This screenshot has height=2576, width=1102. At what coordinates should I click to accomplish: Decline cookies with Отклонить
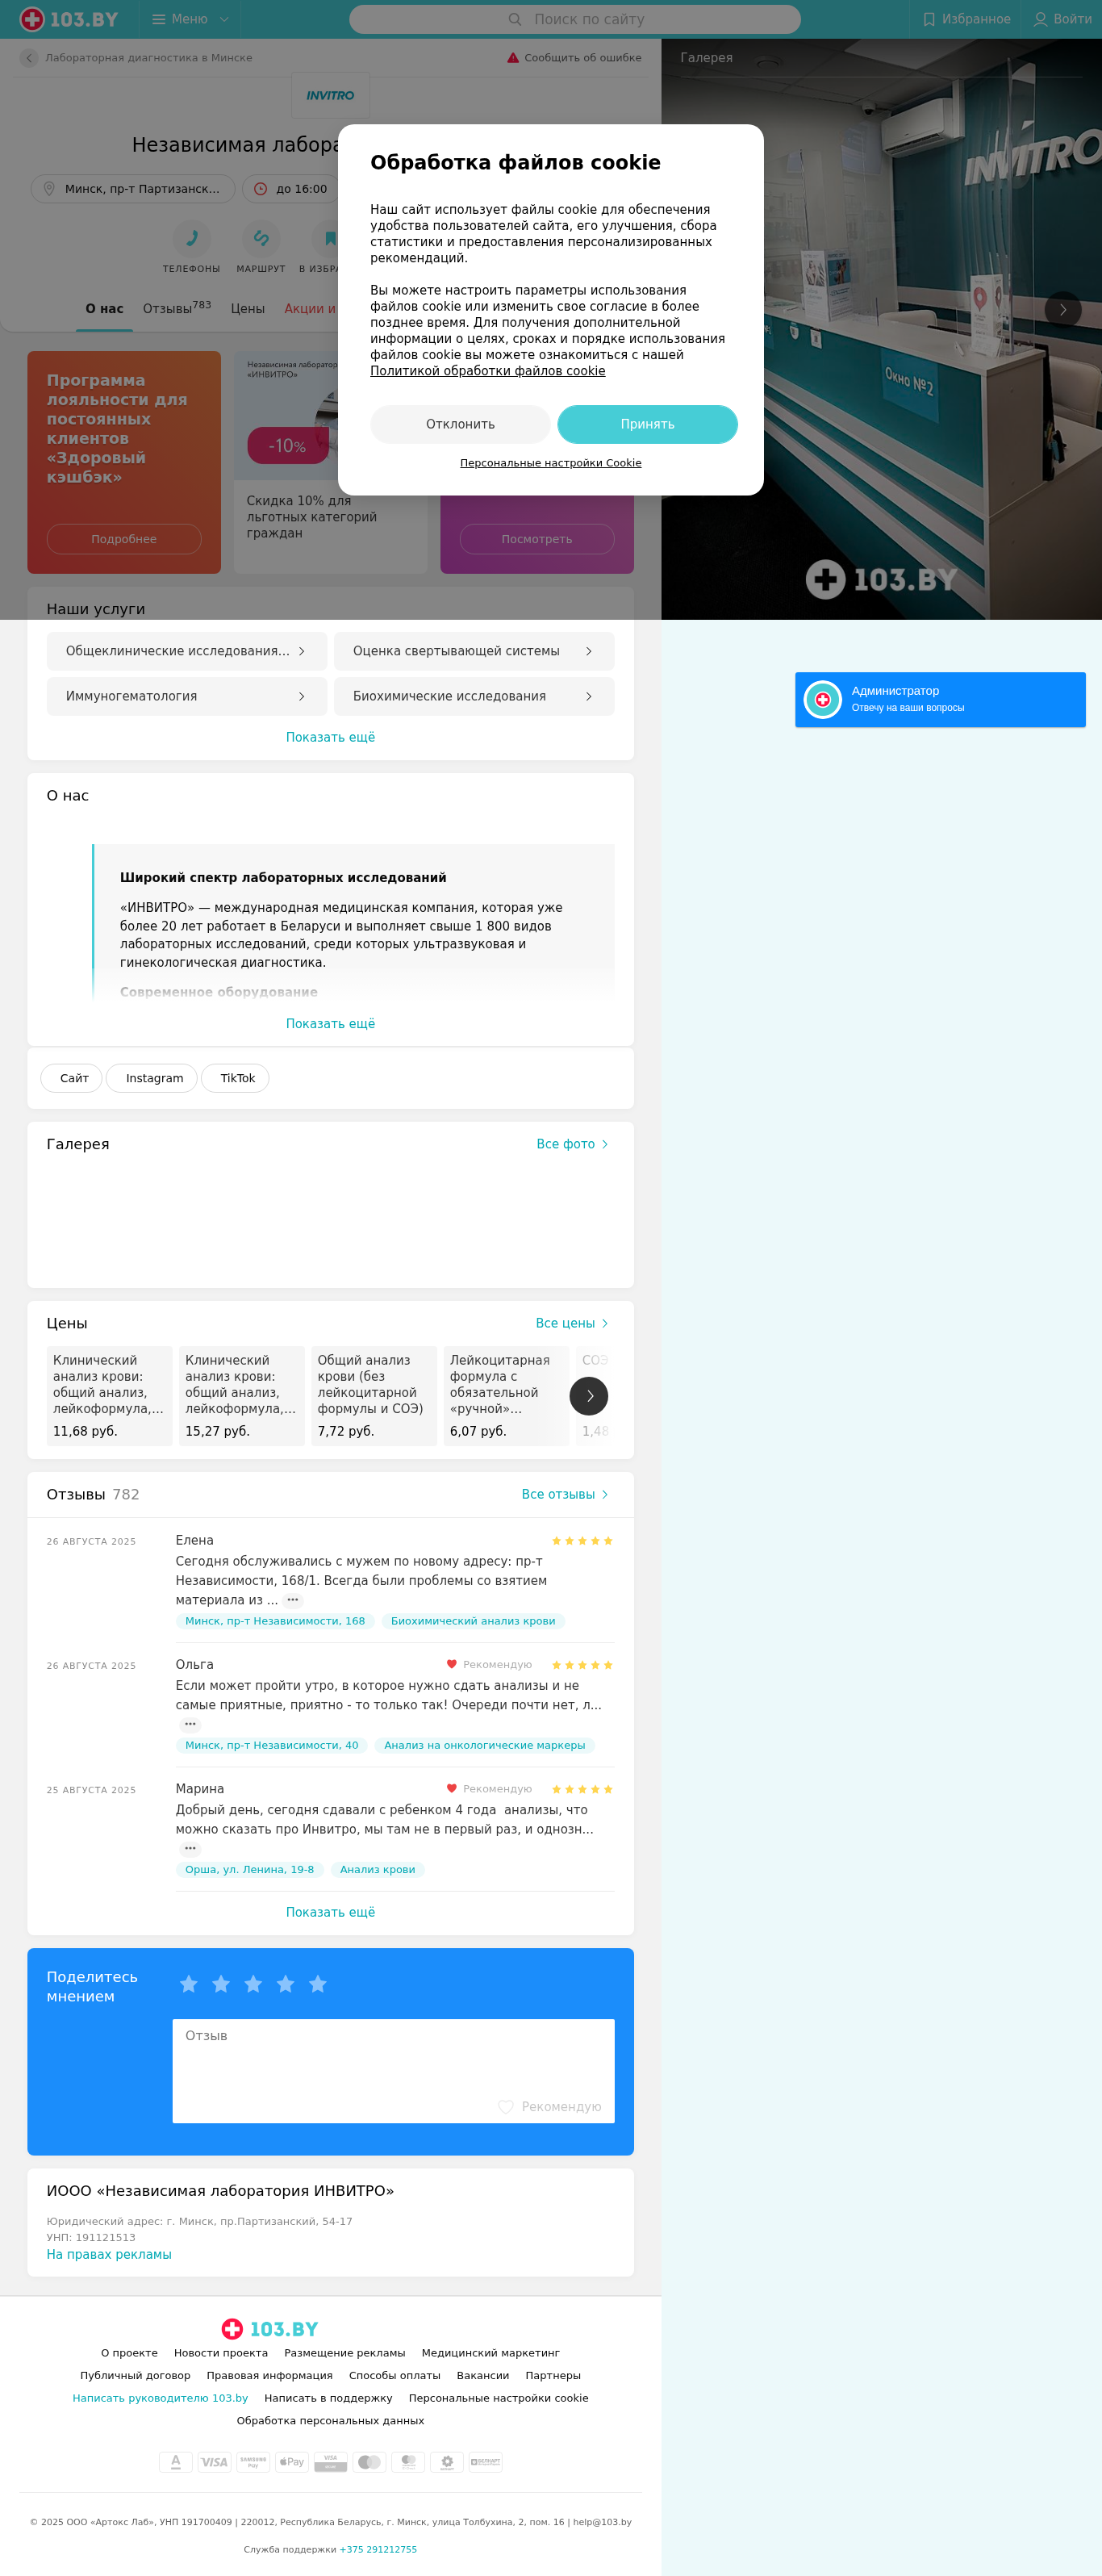tap(460, 424)
